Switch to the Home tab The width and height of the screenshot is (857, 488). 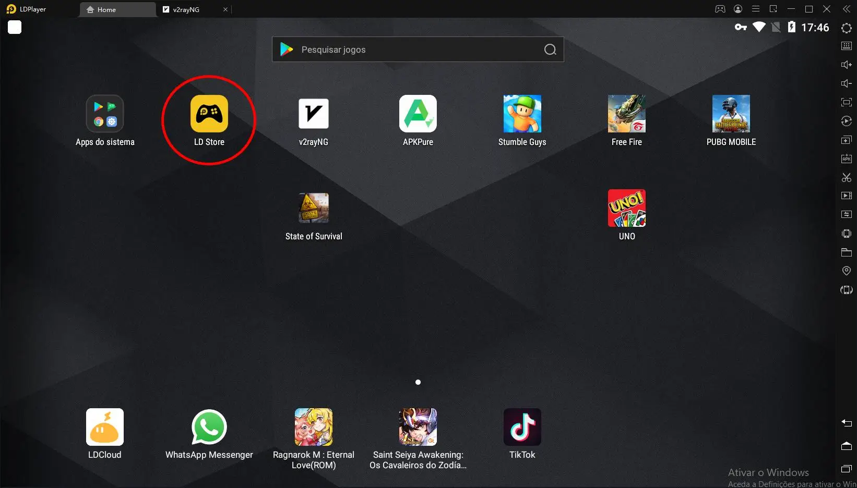[117, 9]
